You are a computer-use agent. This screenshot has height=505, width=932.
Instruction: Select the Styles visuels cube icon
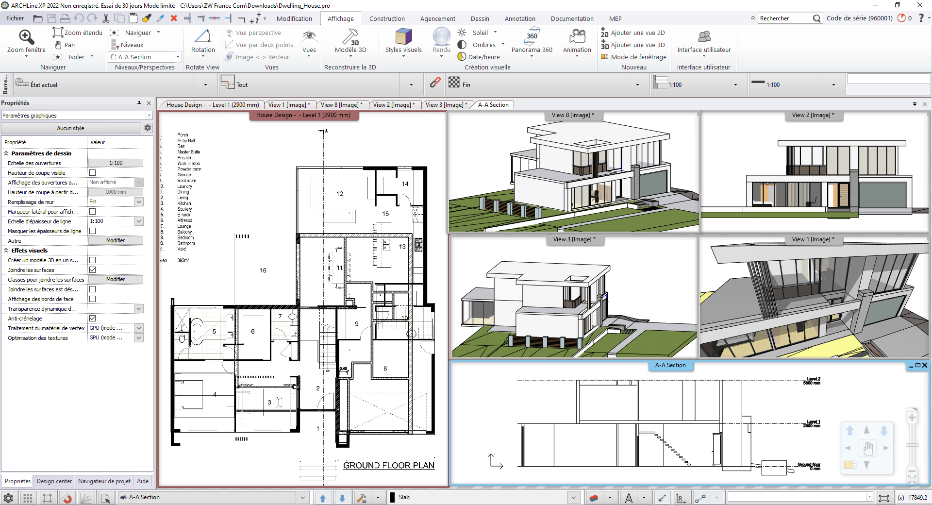403,37
